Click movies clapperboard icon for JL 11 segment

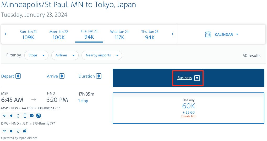point(25,131)
